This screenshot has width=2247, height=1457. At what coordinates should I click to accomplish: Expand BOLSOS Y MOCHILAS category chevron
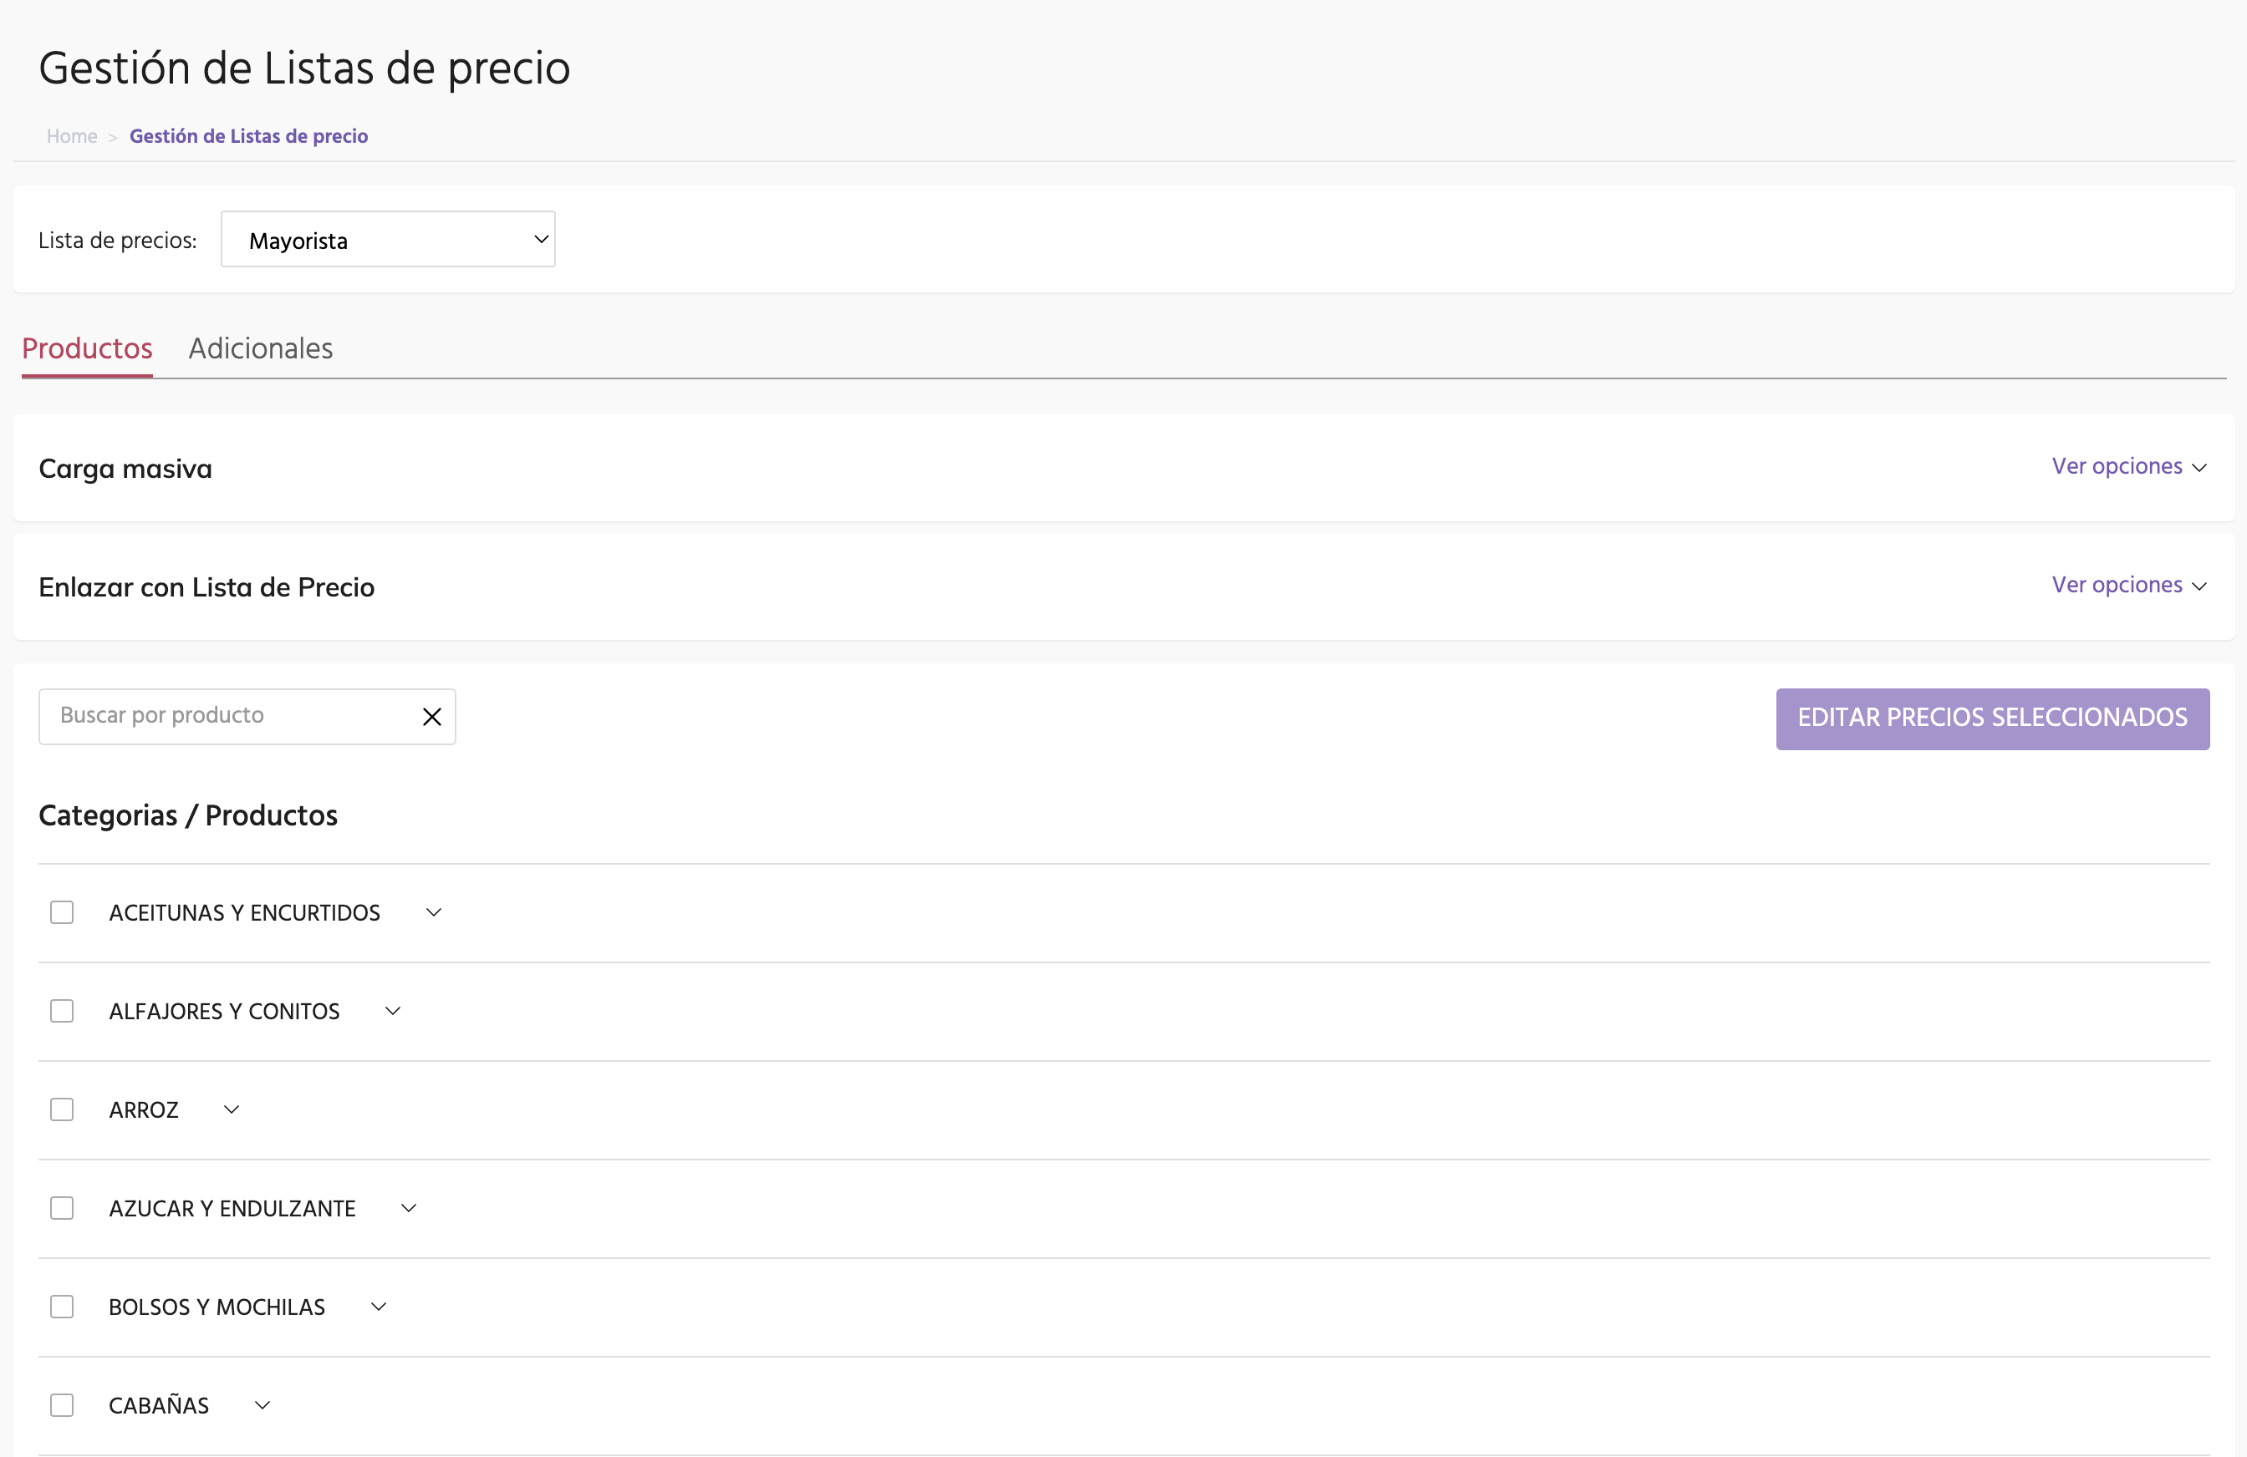click(x=379, y=1307)
